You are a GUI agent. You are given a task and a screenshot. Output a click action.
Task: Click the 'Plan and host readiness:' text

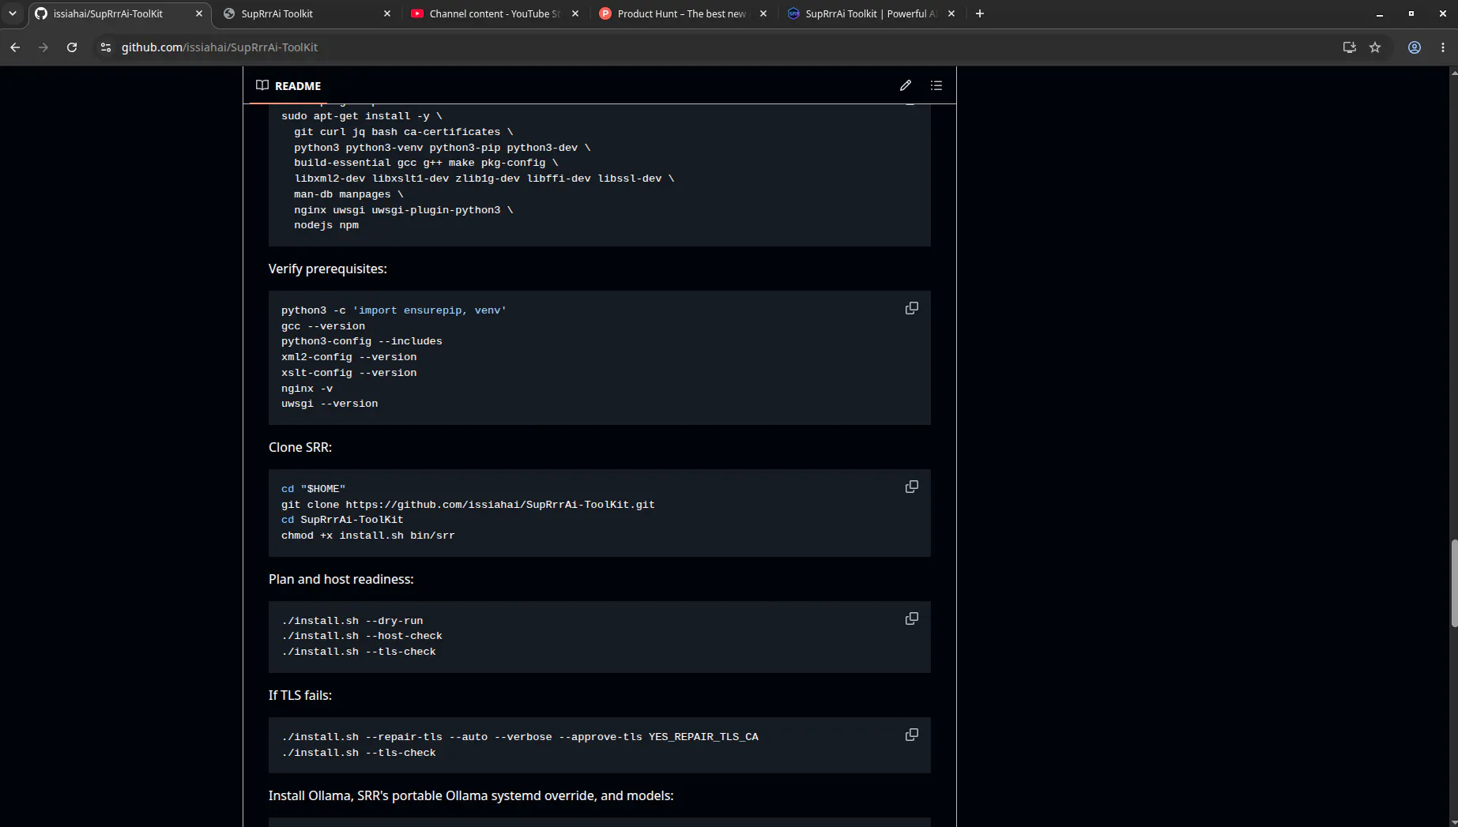(341, 579)
